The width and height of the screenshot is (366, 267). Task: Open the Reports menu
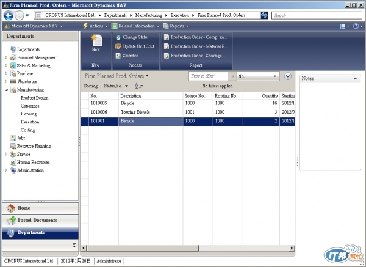(176, 26)
